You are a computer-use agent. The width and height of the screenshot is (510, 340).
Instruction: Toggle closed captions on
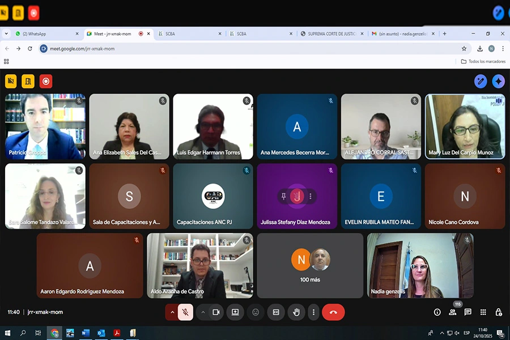pyautogui.click(x=276, y=312)
